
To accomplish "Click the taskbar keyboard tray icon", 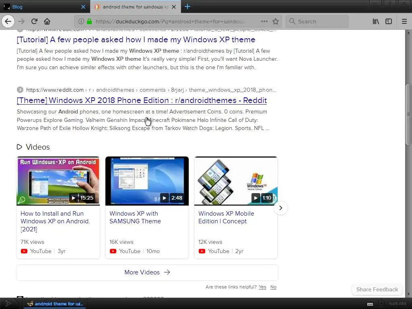I will 370,304.
